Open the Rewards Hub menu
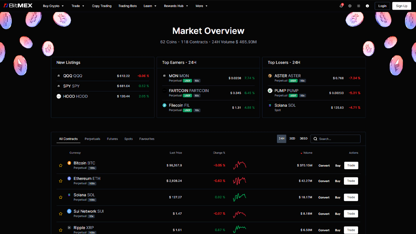The width and height of the screenshot is (416, 234). [x=176, y=6]
